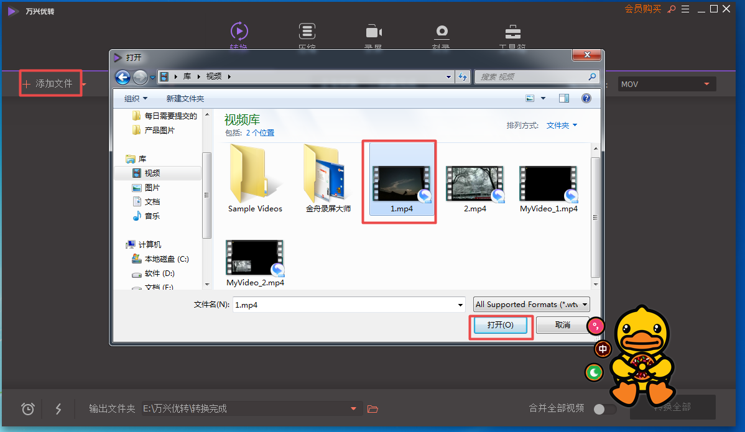Screen dimensions: 745x432
Task: Click the Open button in dialog
Action: [500, 325]
